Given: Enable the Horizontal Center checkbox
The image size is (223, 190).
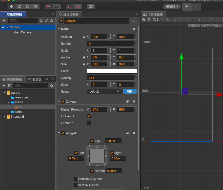Looking at the screenshot, I should pyautogui.click(x=75, y=179).
